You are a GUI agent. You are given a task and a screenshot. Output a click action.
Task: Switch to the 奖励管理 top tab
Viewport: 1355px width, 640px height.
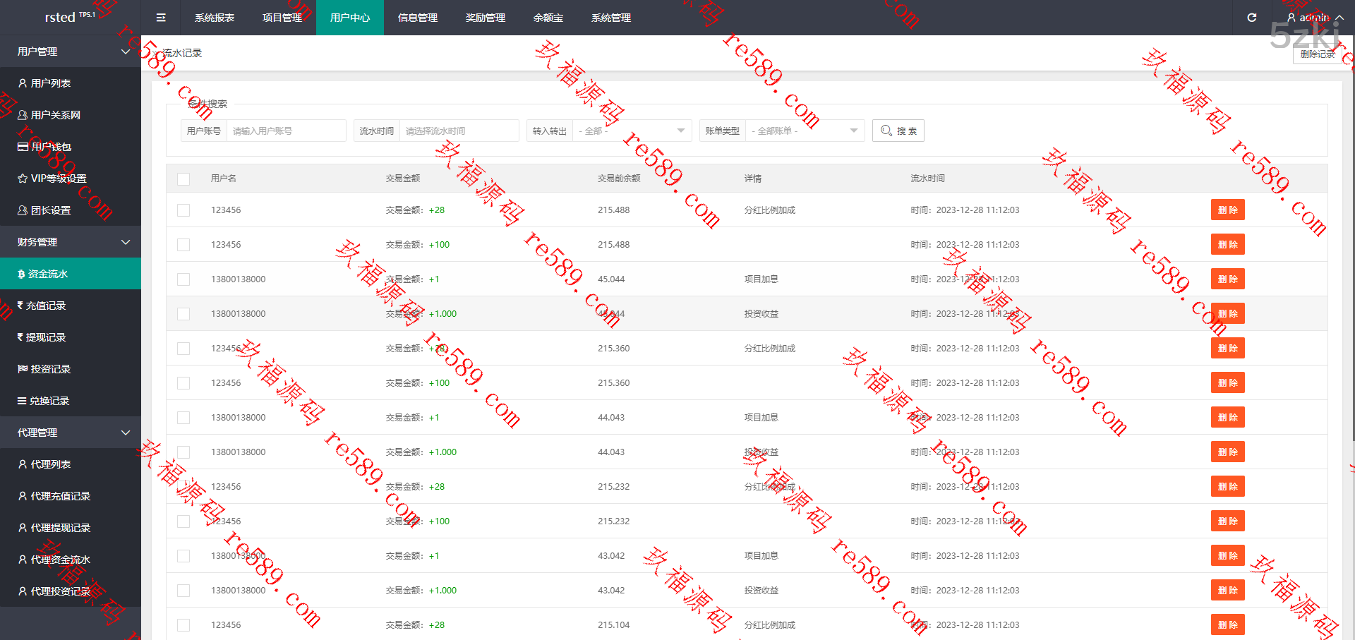[x=486, y=18]
